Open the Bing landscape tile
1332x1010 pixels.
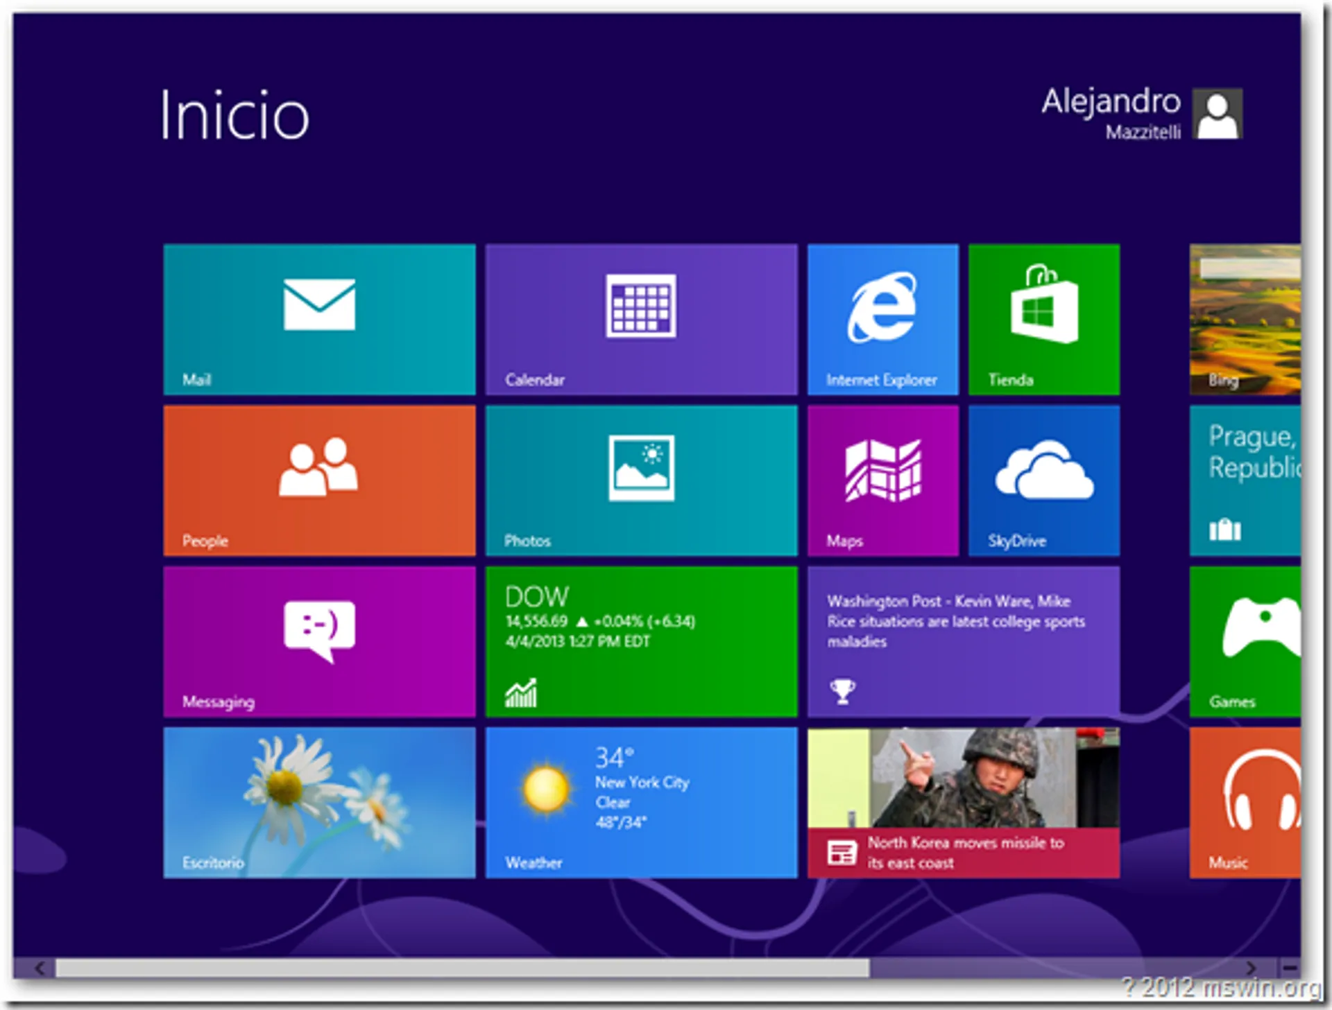[x=1245, y=320]
